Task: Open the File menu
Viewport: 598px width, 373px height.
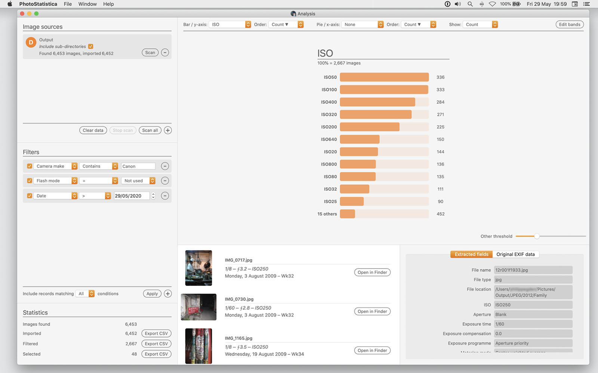Action: 68,4
